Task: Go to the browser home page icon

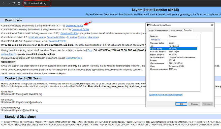Action: pyautogui.click(x=19, y=3)
